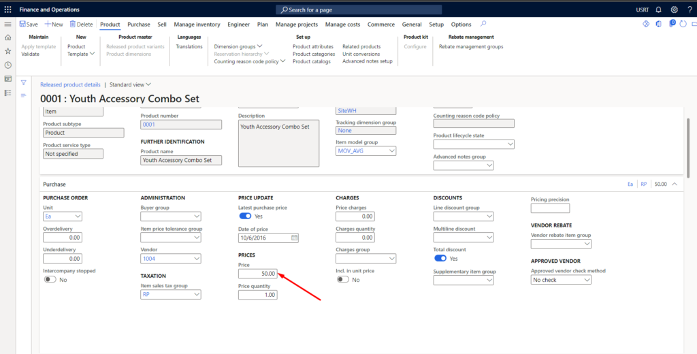Viewport: 697px width, 354px height.
Task: Open Approved vendor check method dropdown
Action: click(587, 280)
